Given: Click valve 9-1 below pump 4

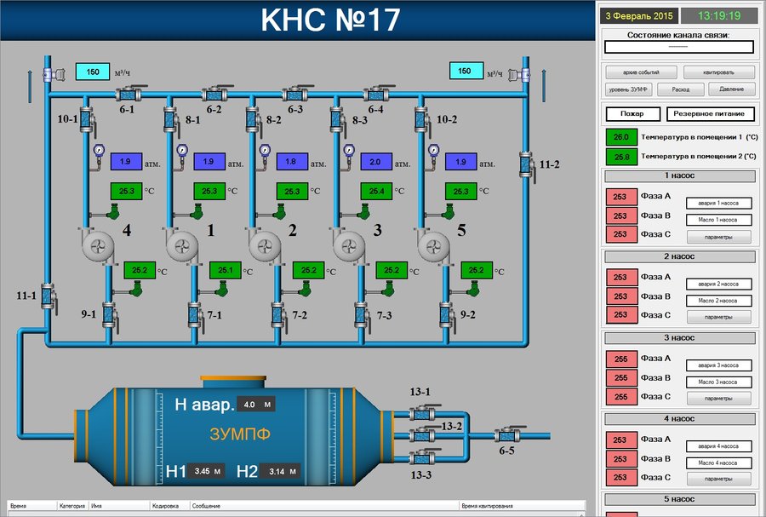Looking at the screenshot, I should (x=108, y=315).
